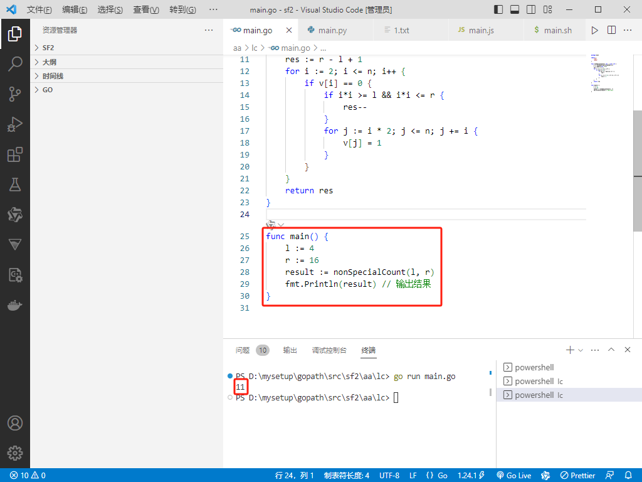Open explorer panel more actions ellipsis
The height and width of the screenshot is (482, 642).
point(209,30)
